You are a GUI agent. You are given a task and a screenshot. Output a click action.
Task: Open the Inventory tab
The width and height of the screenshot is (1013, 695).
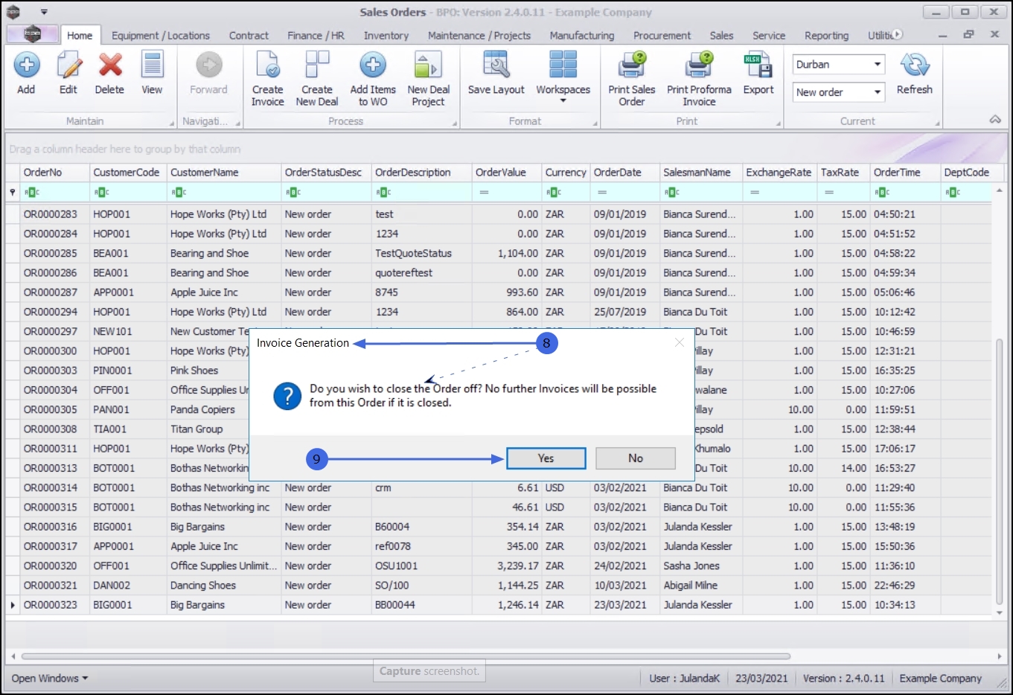click(x=386, y=35)
